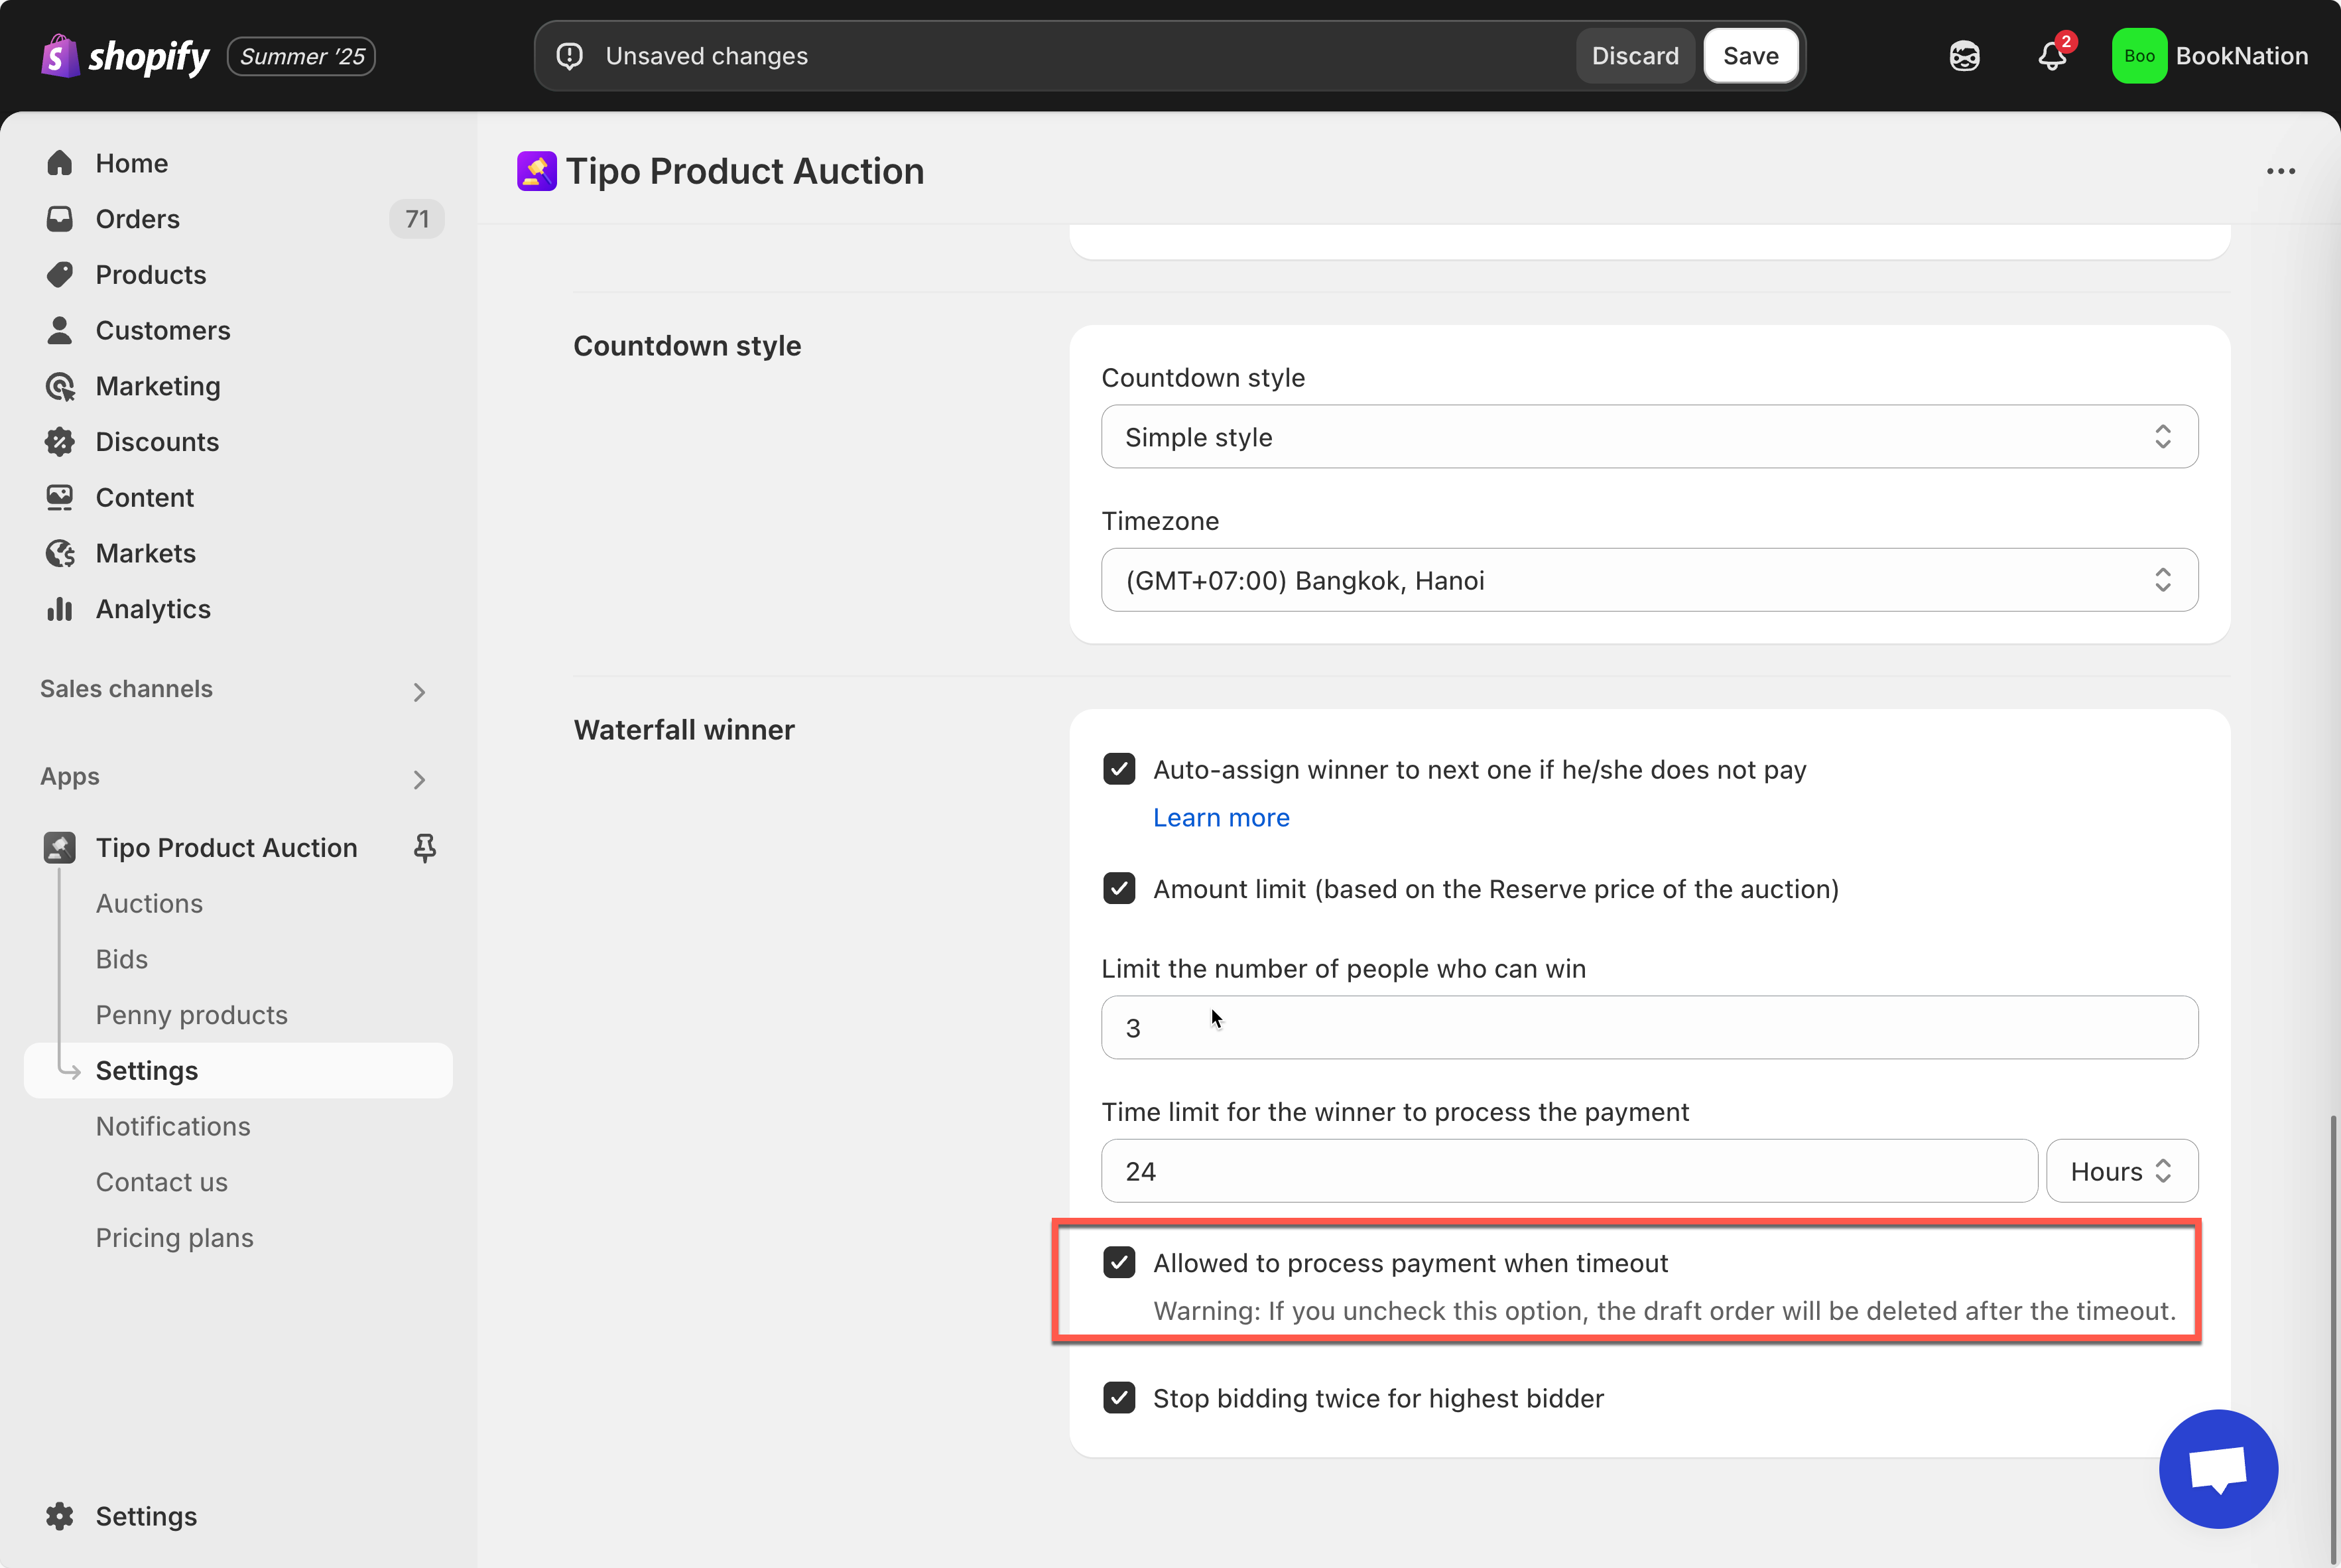Open the Auctions submenu item
Image resolution: width=2341 pixels, height=1568 pixels.
(x=149, y=903)
